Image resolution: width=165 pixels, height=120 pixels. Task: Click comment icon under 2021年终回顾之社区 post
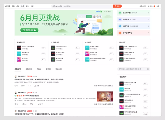pyautogui.click(x=31, y=104)
